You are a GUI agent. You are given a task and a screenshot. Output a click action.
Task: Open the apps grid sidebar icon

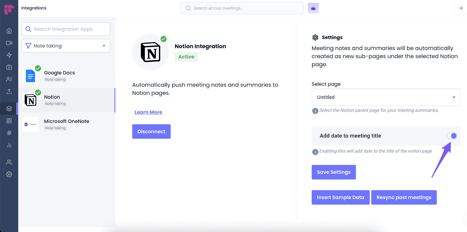(9, 121)
